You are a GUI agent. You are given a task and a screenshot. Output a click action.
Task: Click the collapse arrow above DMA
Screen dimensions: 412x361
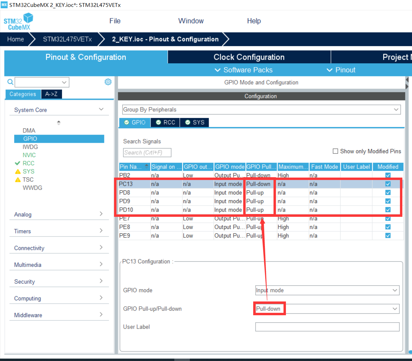[x=59, y=123]
